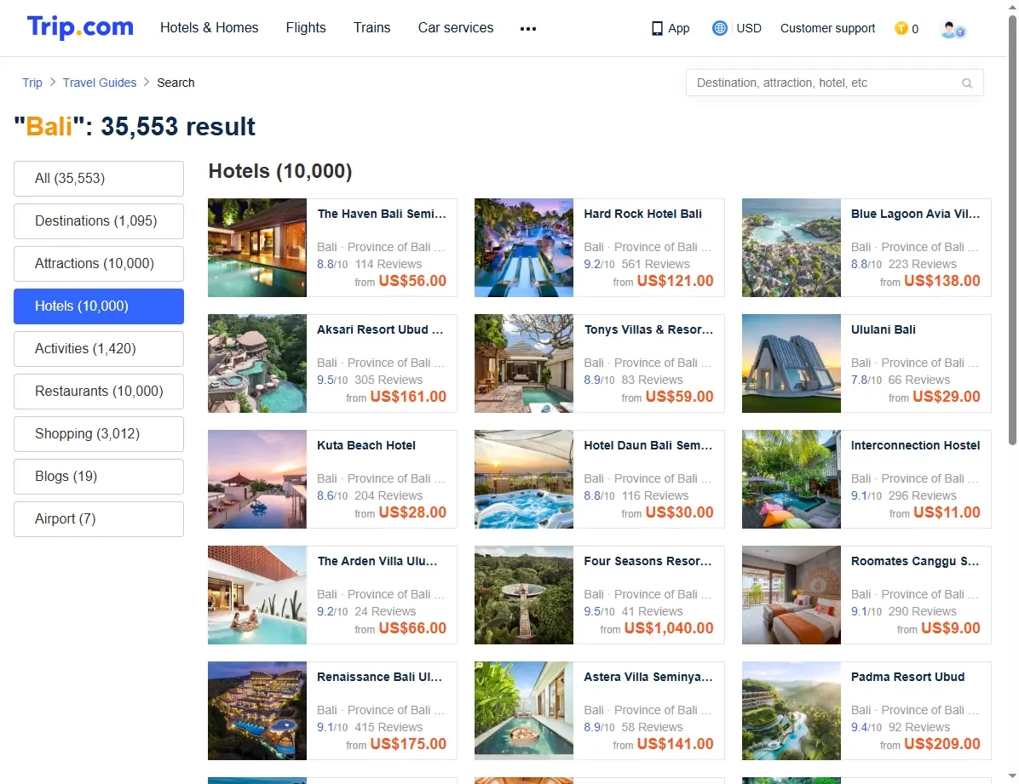Click the search magnifier icon
Viewport: 1019px width, 784px height.
pos(967,83)
